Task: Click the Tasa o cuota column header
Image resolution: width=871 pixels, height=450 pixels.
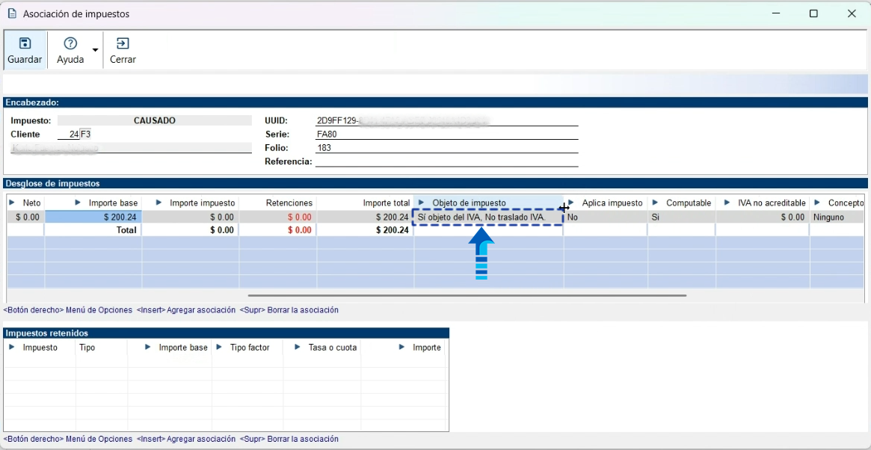Action: 333,348
